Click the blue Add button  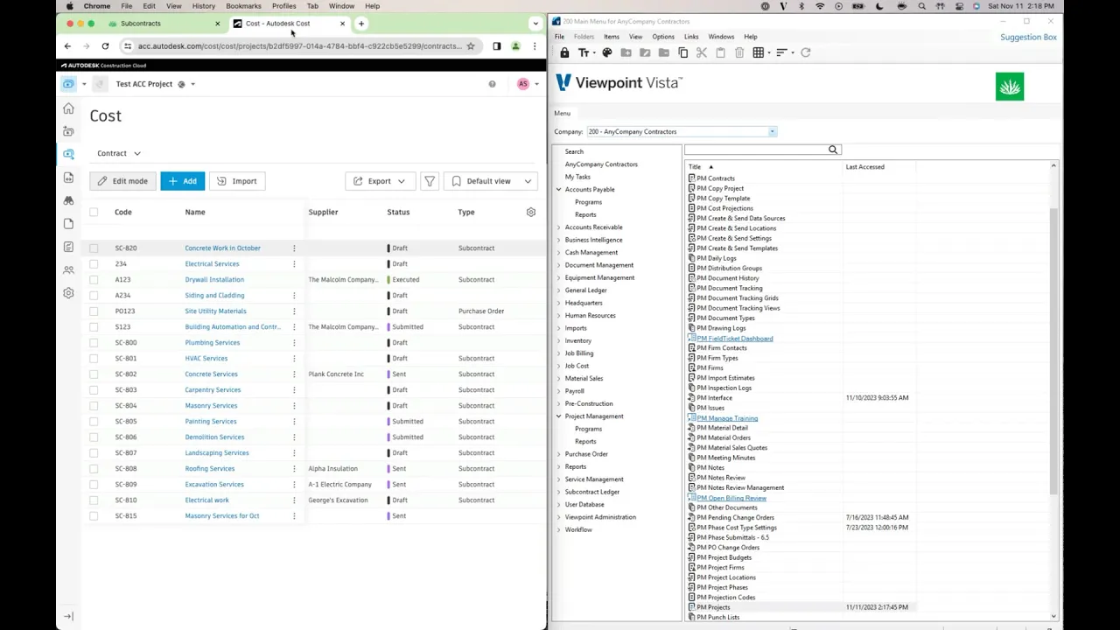pyautogui.click(x=182, y=181)
